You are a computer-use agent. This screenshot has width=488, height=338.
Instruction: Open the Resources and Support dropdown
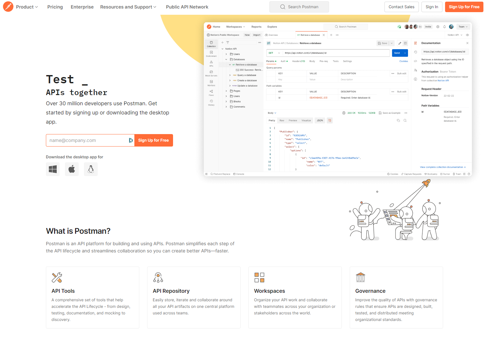[x=128, y=7]
